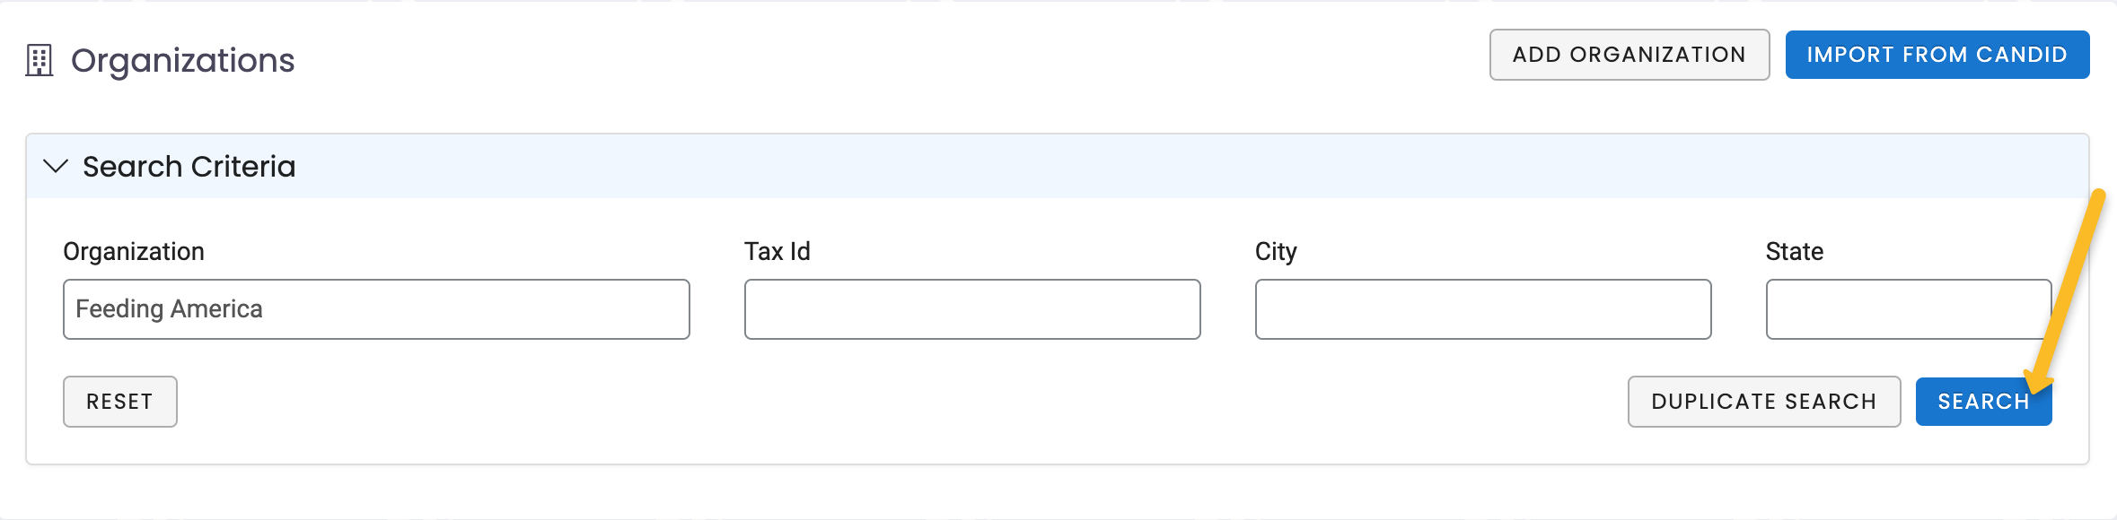Click the highlighted Search button under the arrow
This screenshot has width=2117, height=520.
[1983, 401]
